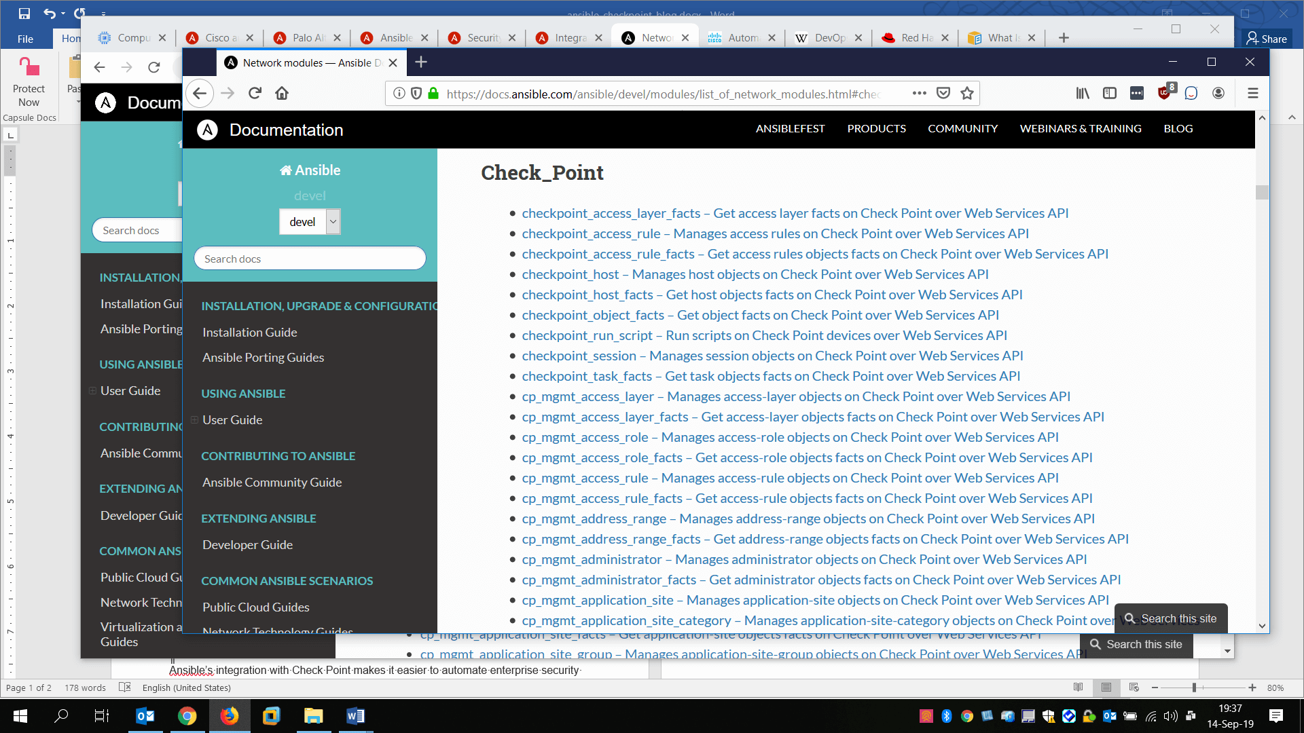Click Protect Now in Word ribbon
Image resolution: width=1304 pixels, height=733 pixels.
29,83
